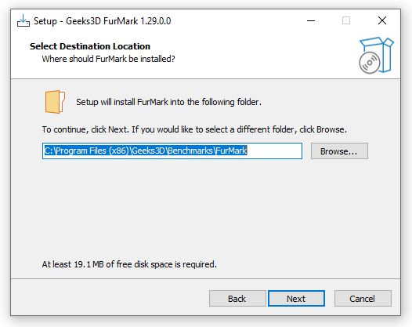Close the setup wizard with the X

[x=382, y=20]
